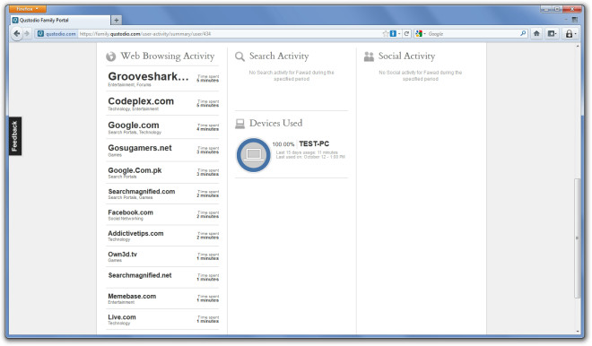This screenshot has width=592, height=346.
Task: Bookmark this page with the star icon
Action: (x=386, y=33)
